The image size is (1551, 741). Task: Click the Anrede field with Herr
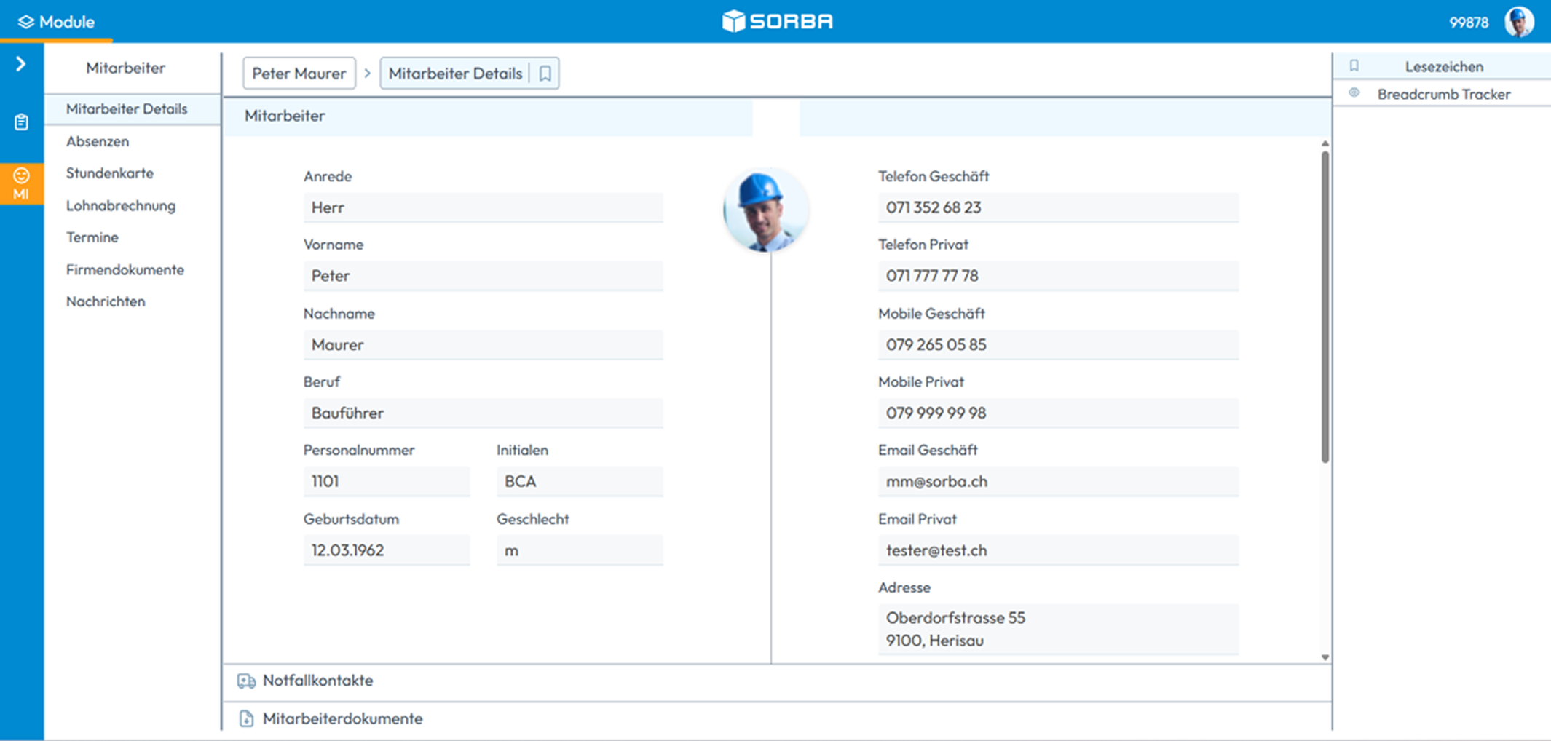coord(483,207)
